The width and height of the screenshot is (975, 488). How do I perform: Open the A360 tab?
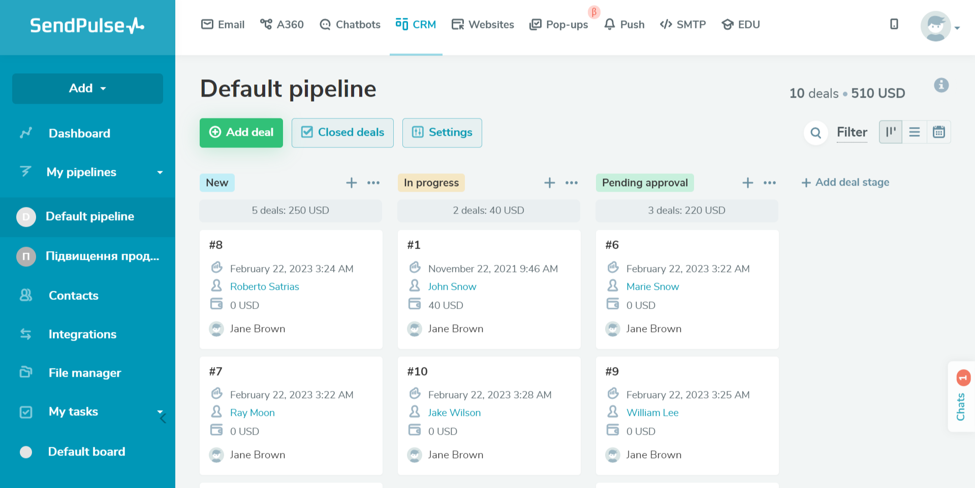tap(282, 24)
